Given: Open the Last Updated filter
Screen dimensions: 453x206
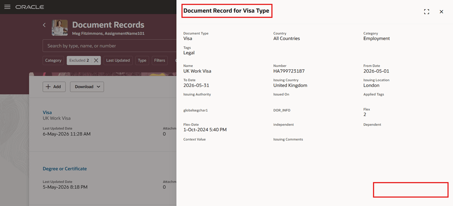Looking at the screenshot, I should 118,61.
